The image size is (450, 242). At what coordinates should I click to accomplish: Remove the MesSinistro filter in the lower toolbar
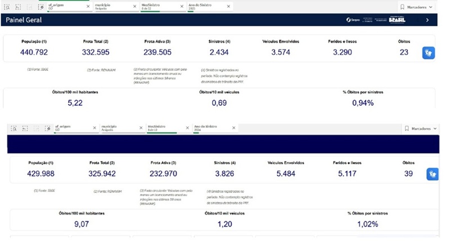pyautogui.click(x=186, y=128)
